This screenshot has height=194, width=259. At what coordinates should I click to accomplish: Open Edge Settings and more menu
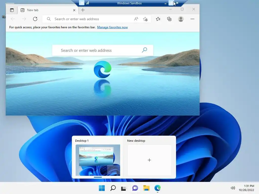[192, 19]
